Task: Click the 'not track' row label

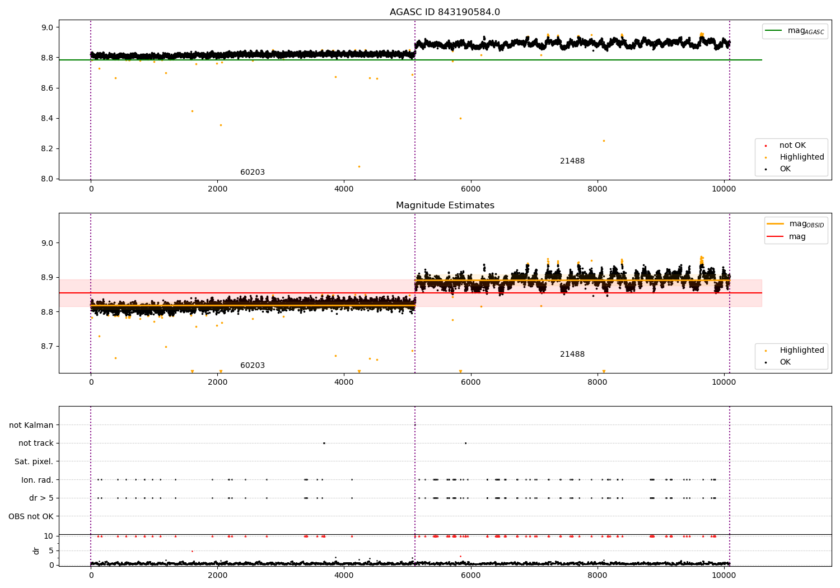Action: click(36, 444)
